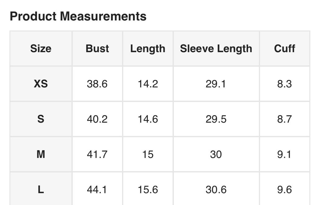Image resolution: width=318 pixels, height=205 pixels.
Task: Select L bust value 44.1
Action: [x=97, y=189]
